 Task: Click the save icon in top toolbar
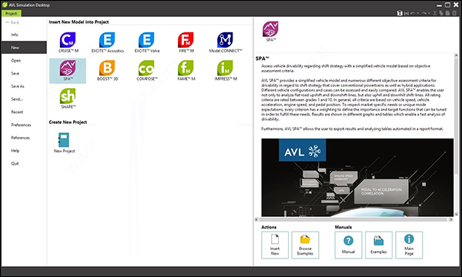[x=400, y=13]
